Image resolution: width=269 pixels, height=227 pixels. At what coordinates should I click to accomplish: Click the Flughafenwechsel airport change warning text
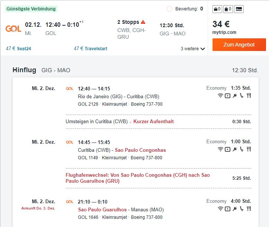137,178
